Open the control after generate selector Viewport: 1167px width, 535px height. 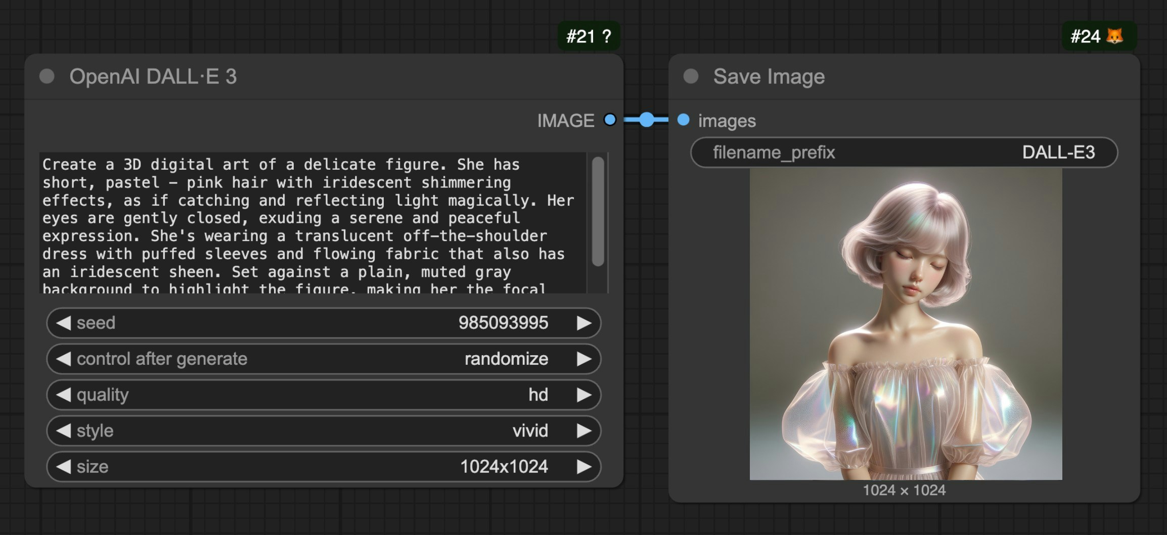[324, 359]
